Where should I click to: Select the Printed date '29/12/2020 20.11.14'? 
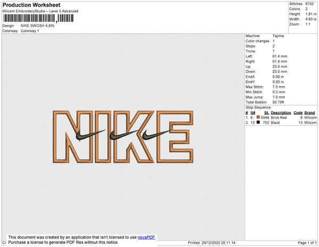pos(219,243)
